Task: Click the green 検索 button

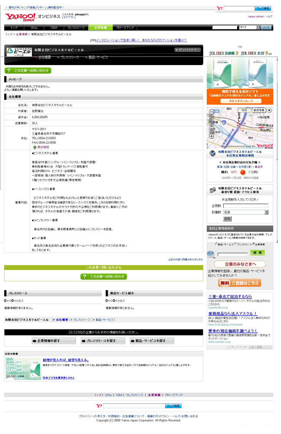Action: [258, 253]
